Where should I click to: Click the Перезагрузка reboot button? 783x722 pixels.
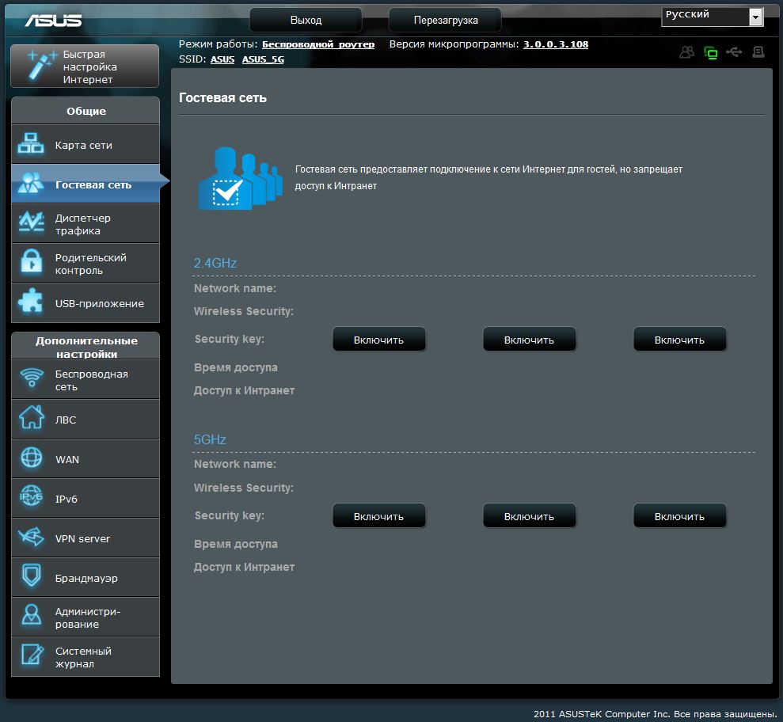[x=446, y=20]
